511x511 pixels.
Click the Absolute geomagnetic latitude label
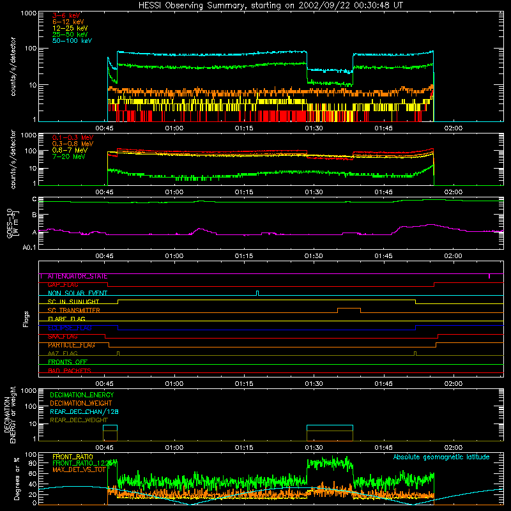point(441,457)
